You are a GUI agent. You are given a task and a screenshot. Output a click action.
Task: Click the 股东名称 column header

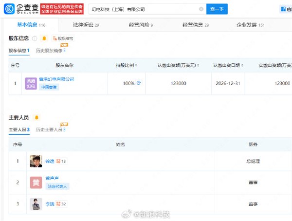pyautogui.click(x=64, y=65)
